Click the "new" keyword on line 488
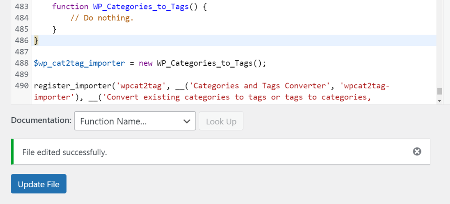This screenshot has height=204, width=450. (146, 63)
